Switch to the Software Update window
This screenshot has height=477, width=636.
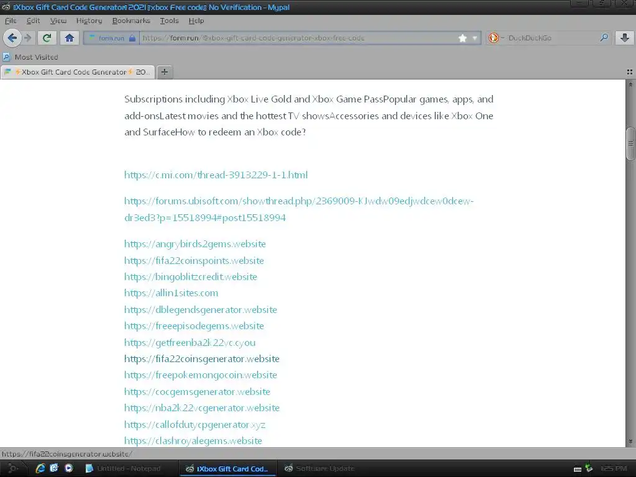pyautogui.click(x=325, y=468)
